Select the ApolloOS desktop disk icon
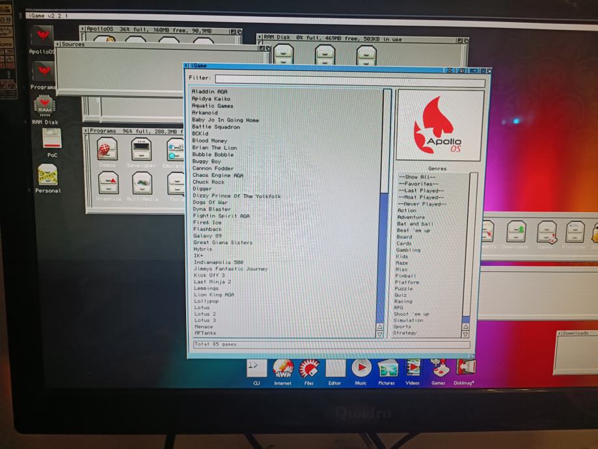This screenshot has height=449, width=598. (43, 37)
